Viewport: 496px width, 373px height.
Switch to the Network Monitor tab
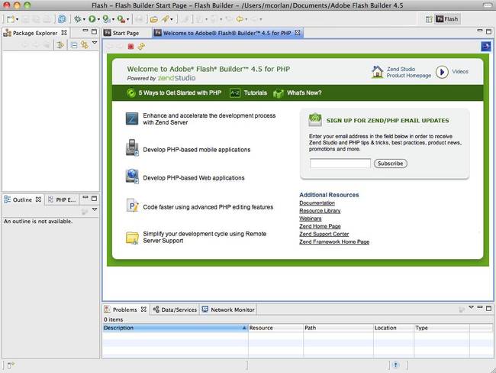click(x=228, y=310)
